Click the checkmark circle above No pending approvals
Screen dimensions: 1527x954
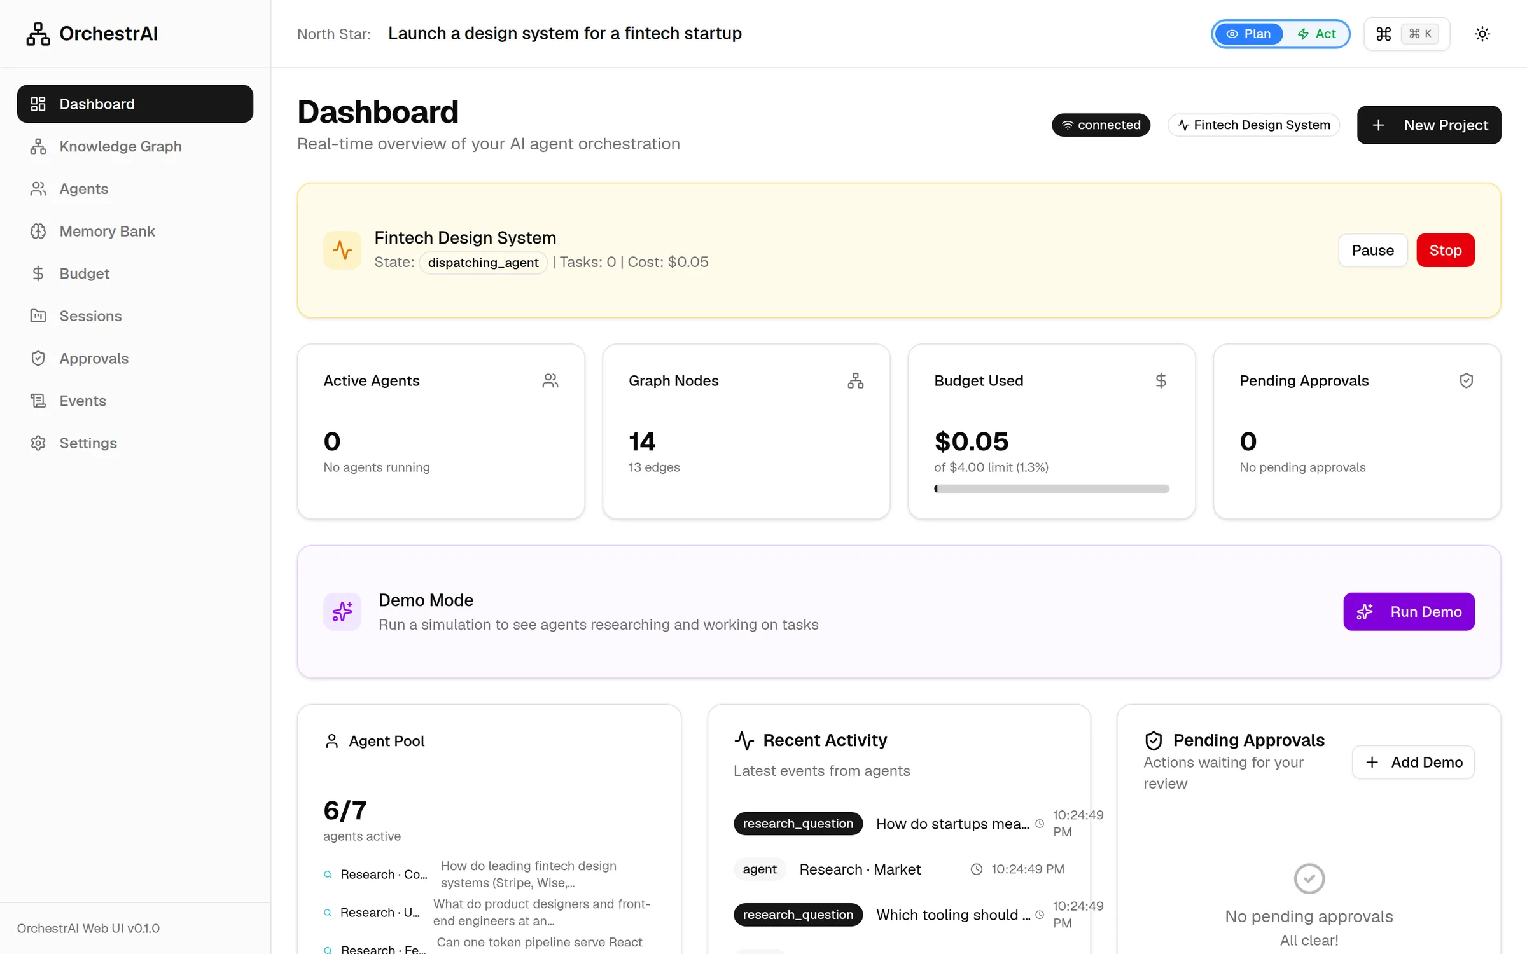pyautogui.click(x=1309, y=878)
